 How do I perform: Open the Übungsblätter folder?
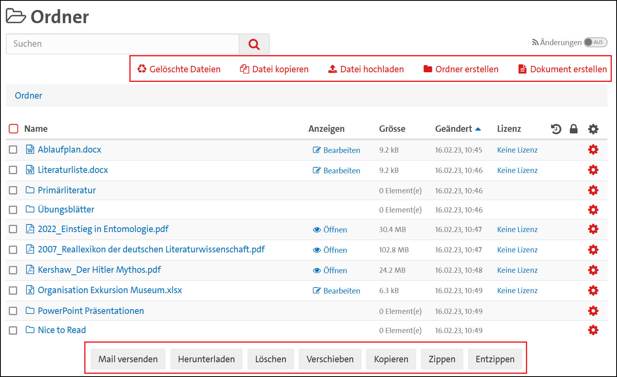(x=66, y=210)
